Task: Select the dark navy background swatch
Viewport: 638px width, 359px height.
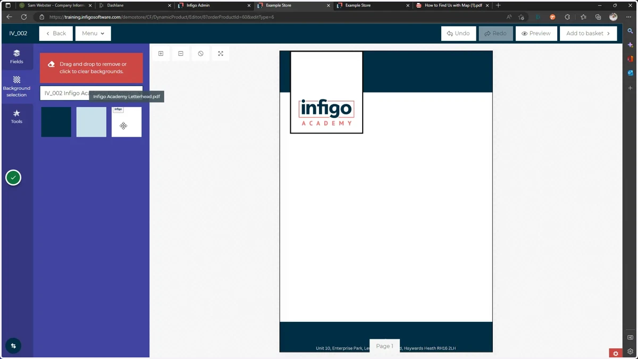Action: pos(56,122)
